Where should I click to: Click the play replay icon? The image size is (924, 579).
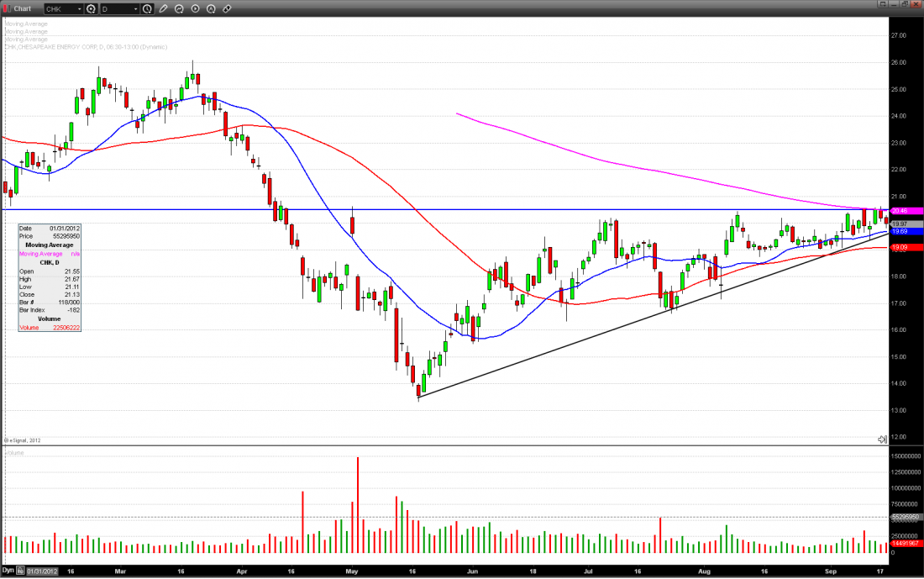196,8
